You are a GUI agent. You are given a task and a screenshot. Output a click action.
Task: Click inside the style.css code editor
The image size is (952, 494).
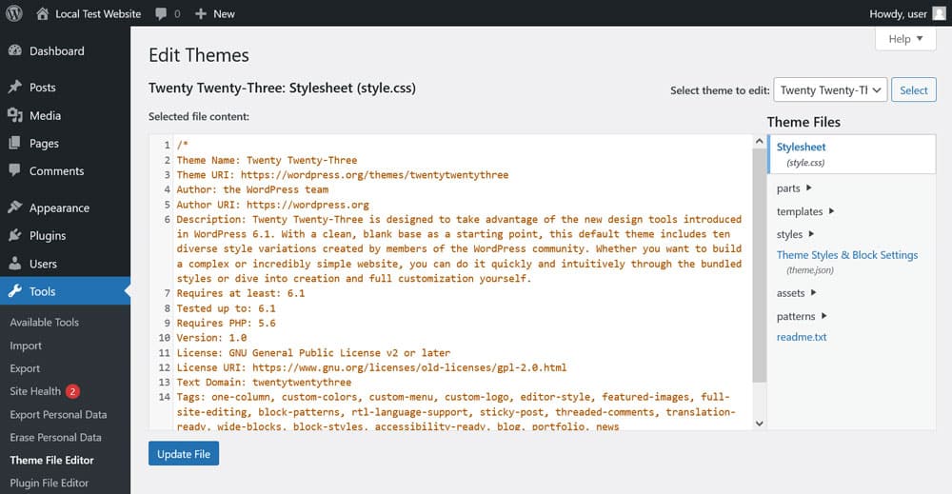pos(457,286)
